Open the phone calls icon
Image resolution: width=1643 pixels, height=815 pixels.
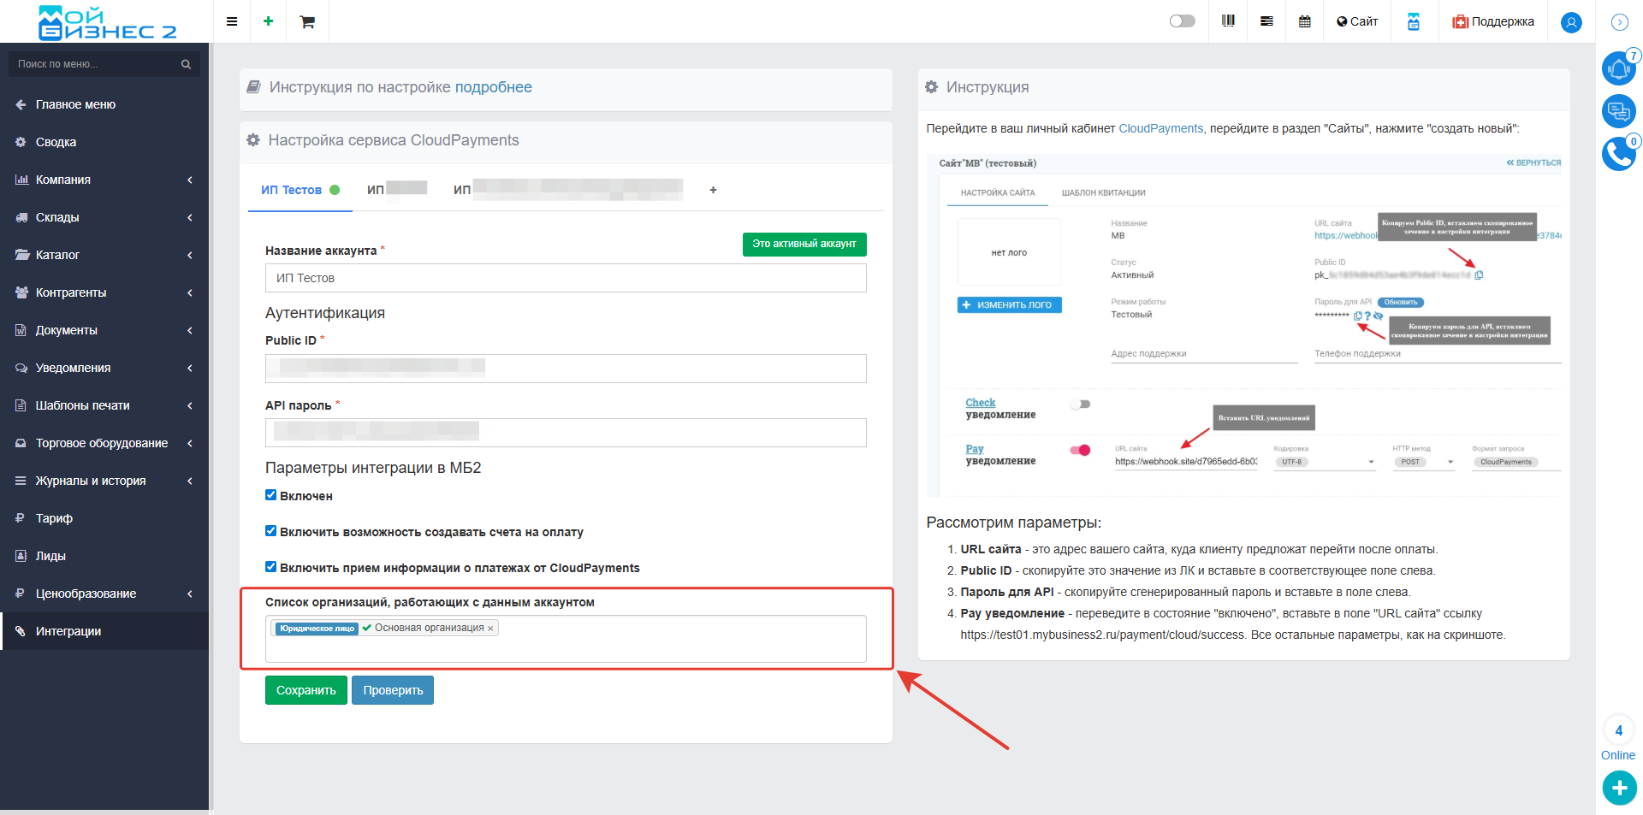(1618, 154)
